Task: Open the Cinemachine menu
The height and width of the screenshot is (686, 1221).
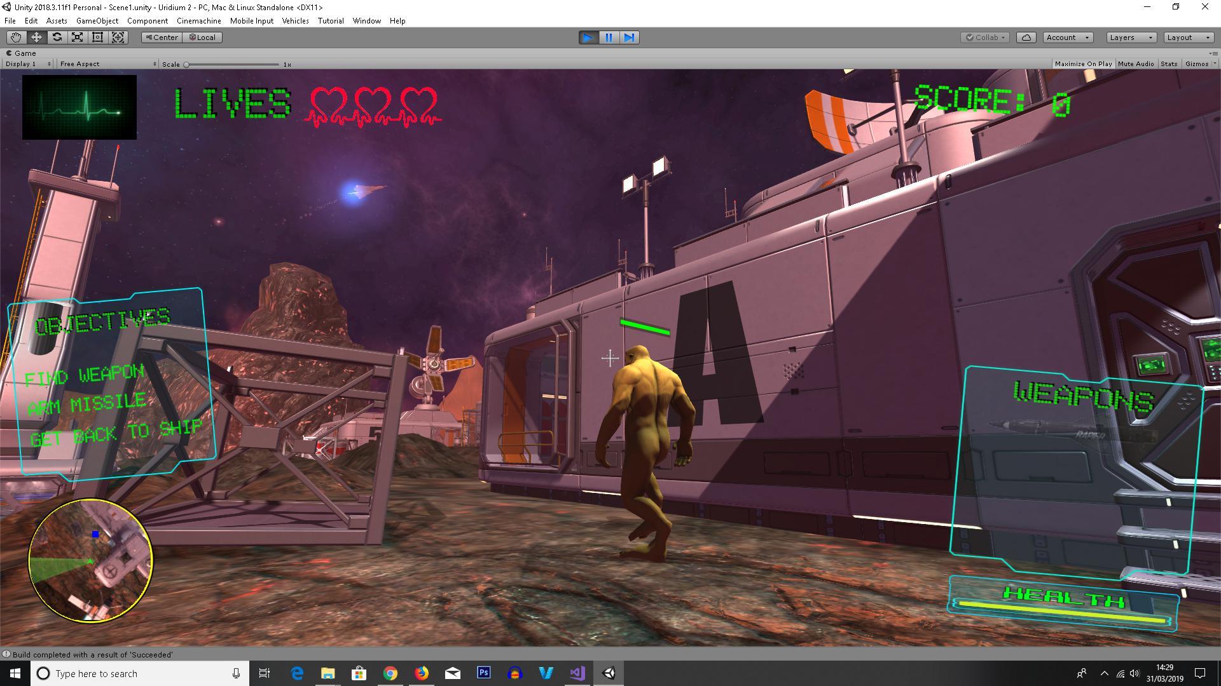Action: click(x=198, y=21)
